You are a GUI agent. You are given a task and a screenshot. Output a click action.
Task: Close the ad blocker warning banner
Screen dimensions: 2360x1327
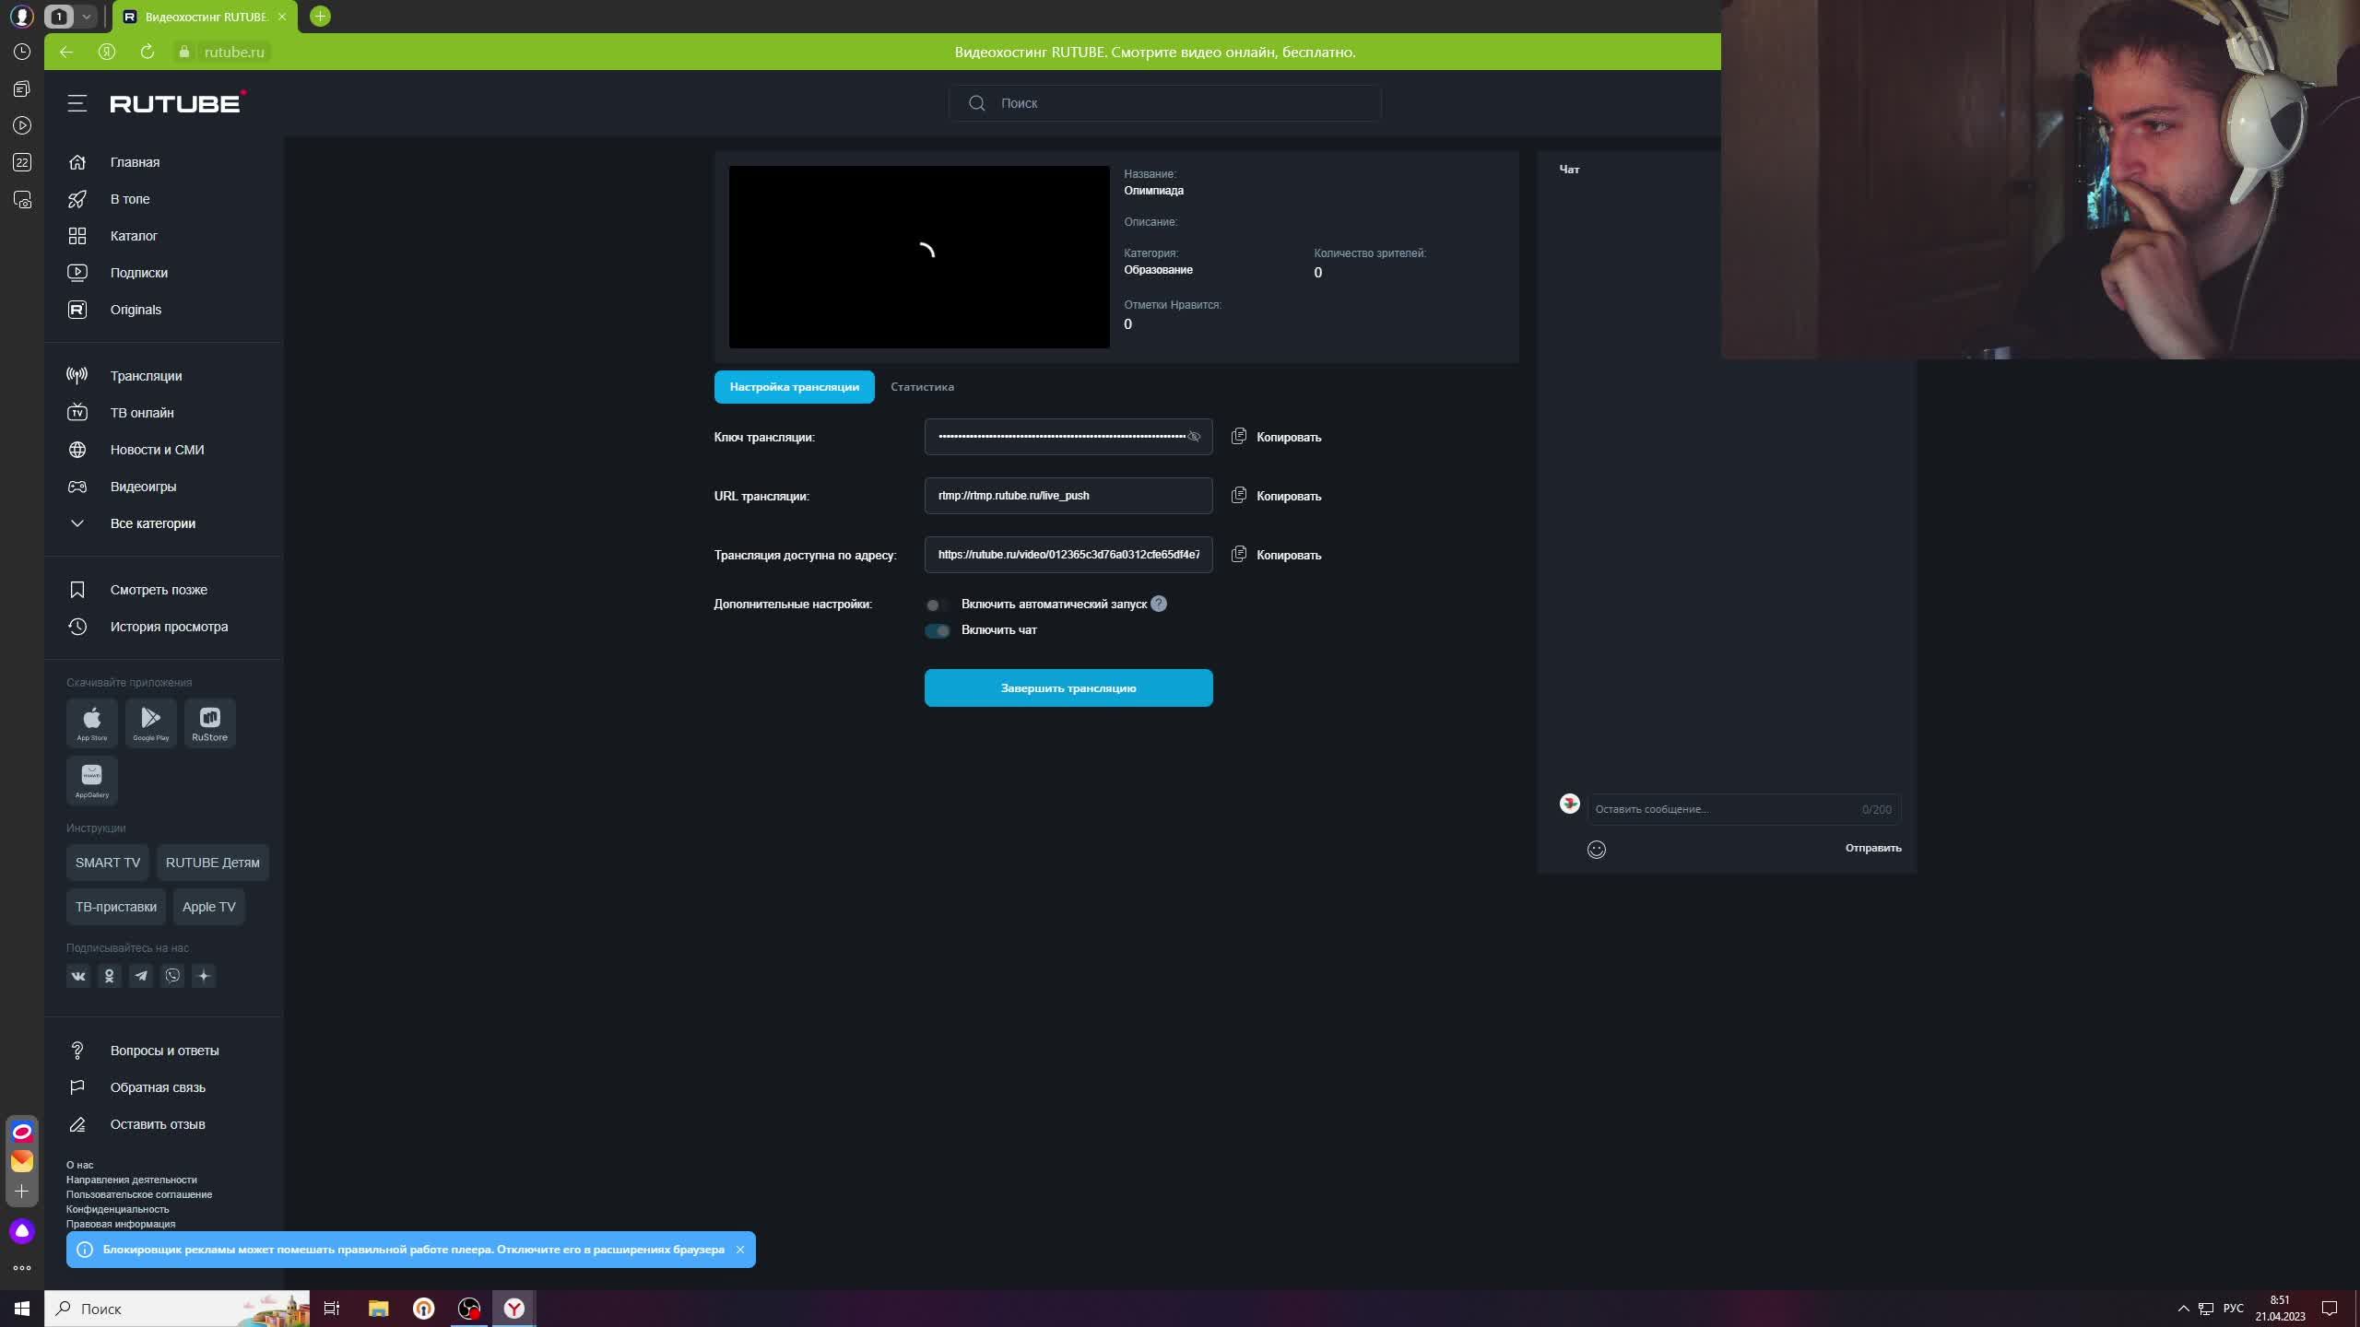pos(740,1250)
